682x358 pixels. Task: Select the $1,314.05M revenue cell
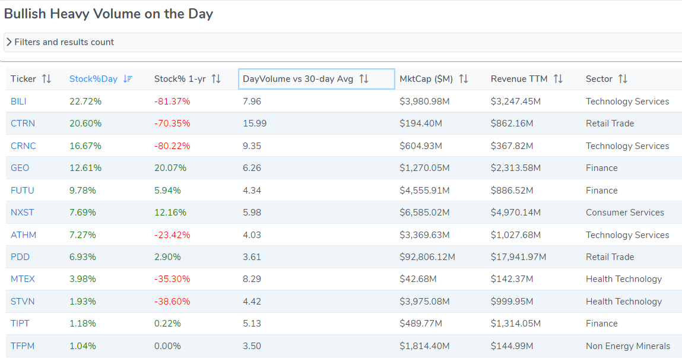[515, 324]
